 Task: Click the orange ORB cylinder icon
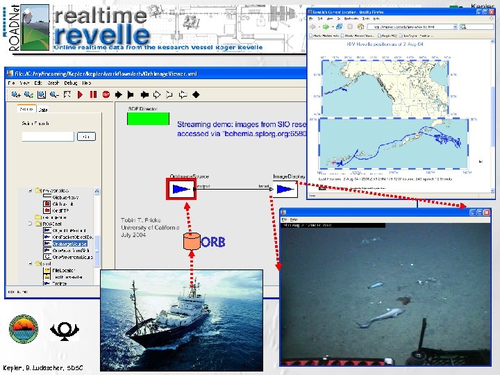pyautogui.click(x=192, y=242)
